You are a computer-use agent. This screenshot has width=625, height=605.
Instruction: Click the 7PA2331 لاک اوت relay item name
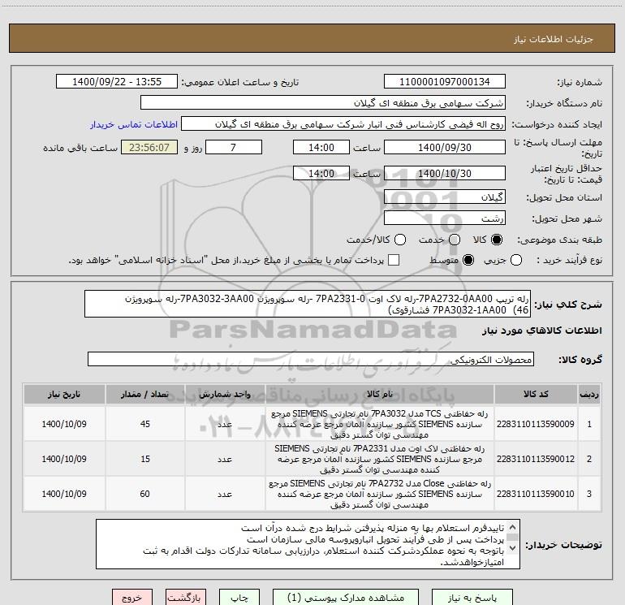click(x=380, y=459)
